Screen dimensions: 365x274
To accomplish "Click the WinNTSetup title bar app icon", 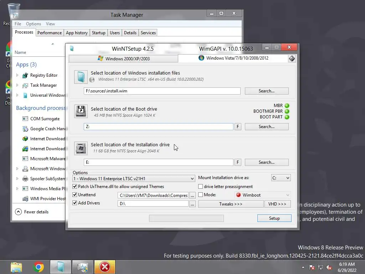I will 72,49.
